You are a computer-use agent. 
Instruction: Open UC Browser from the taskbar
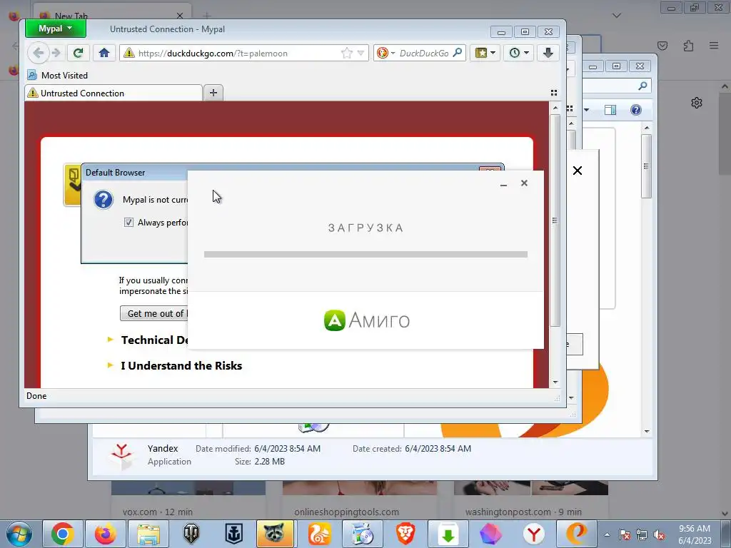(x=320, y=534)
